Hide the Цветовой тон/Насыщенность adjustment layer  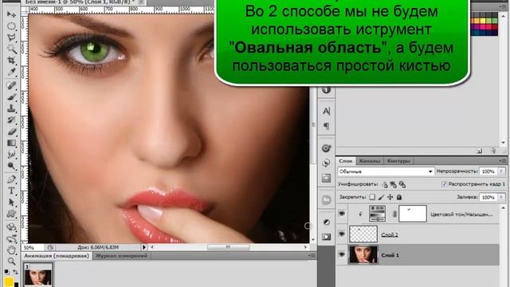[x=342, y=214]
